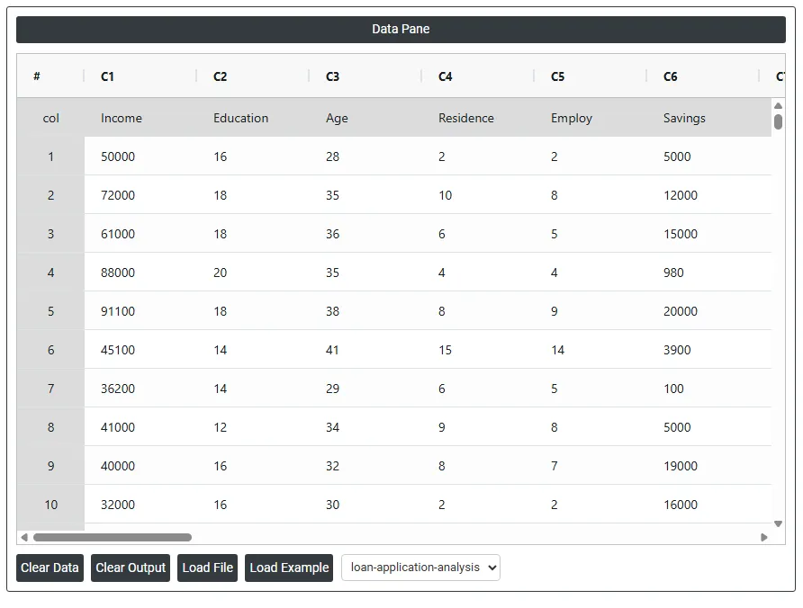Click the Income cell 50000

pos(140,156)
